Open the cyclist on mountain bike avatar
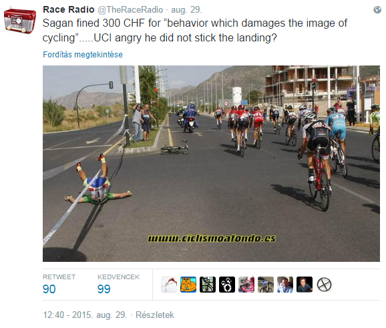 click(x=266, y=285)
